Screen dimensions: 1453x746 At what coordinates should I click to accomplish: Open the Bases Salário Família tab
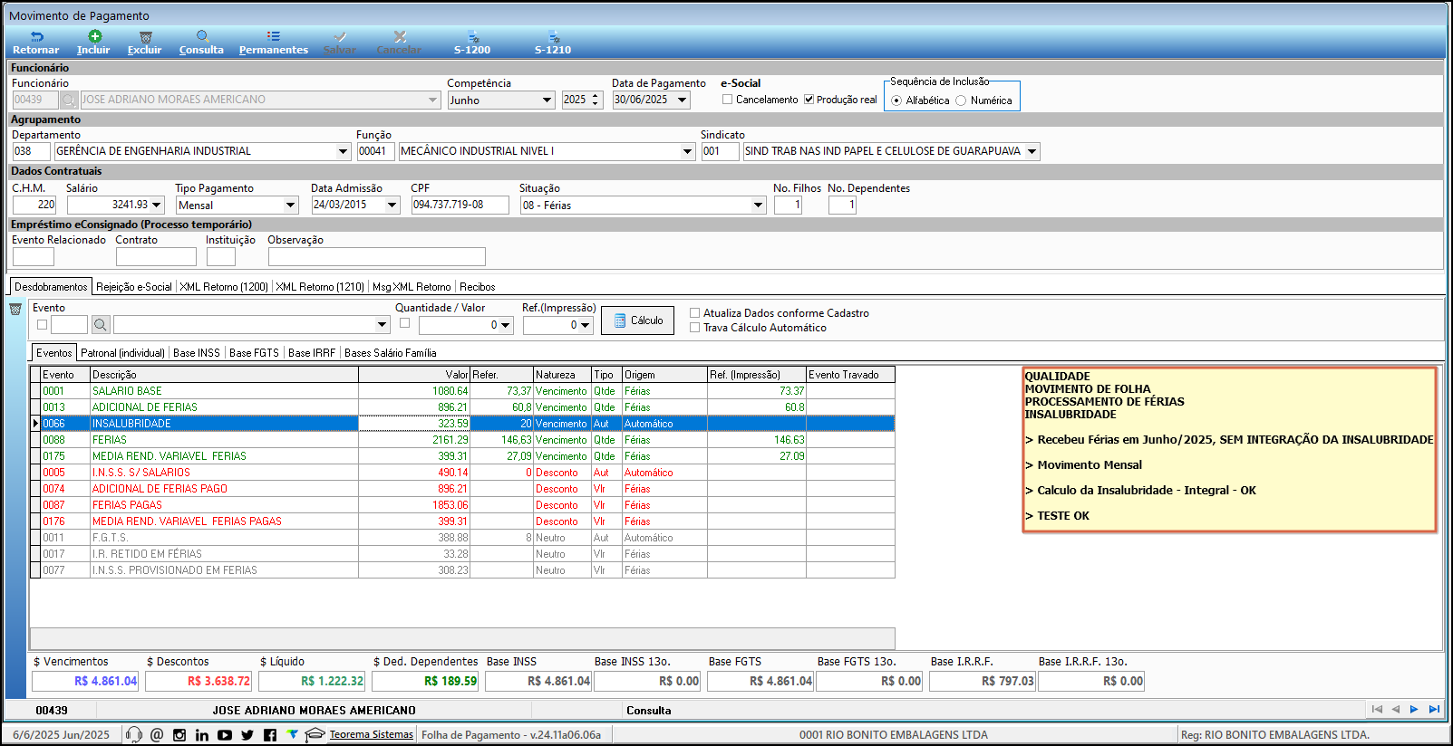(391, 353)
